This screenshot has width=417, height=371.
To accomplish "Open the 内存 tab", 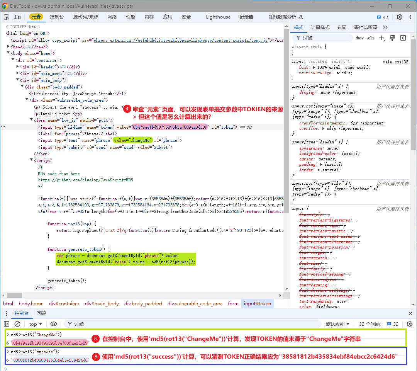I will click(x=149, y=17).
